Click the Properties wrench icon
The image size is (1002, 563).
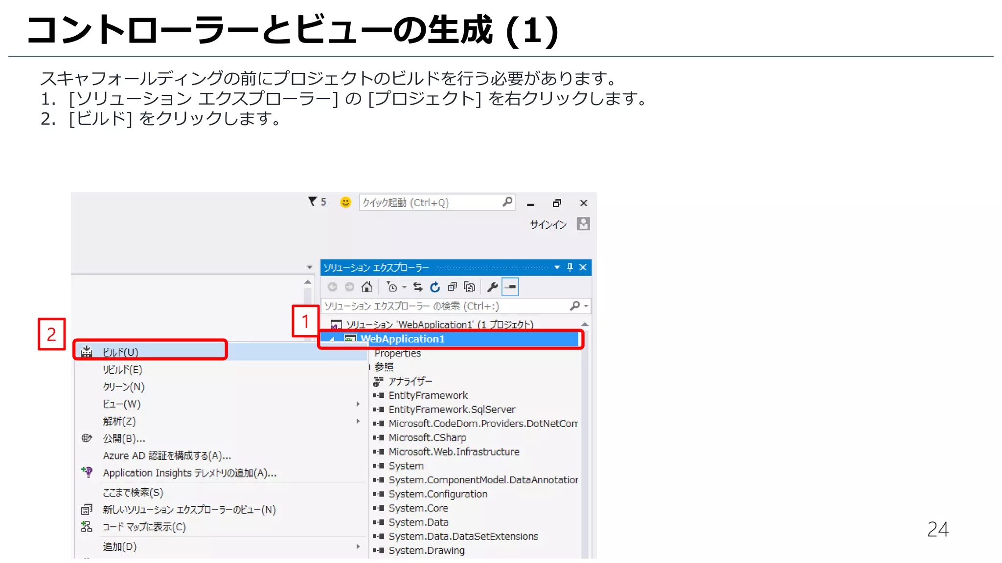[x=493, y=287]
